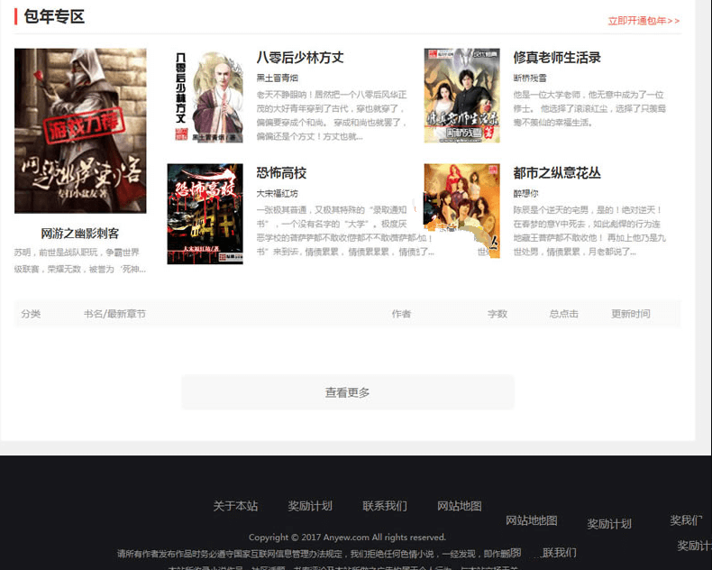Image resolution: width=712 pixels, height=570 pixels.
Task: Open the 关于本站 footer link
Action: [x=235, y=506]
